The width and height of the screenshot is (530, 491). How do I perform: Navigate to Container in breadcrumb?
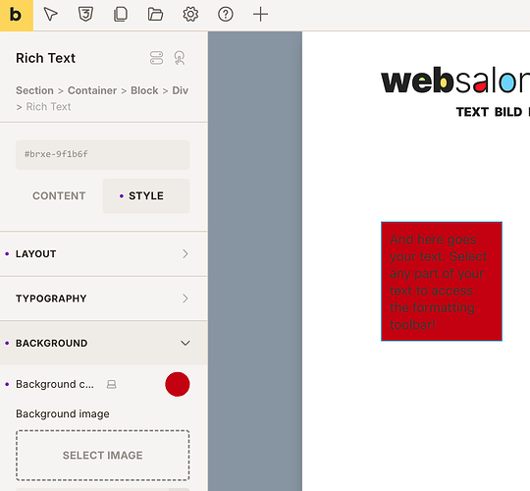[x=92, y=90]
